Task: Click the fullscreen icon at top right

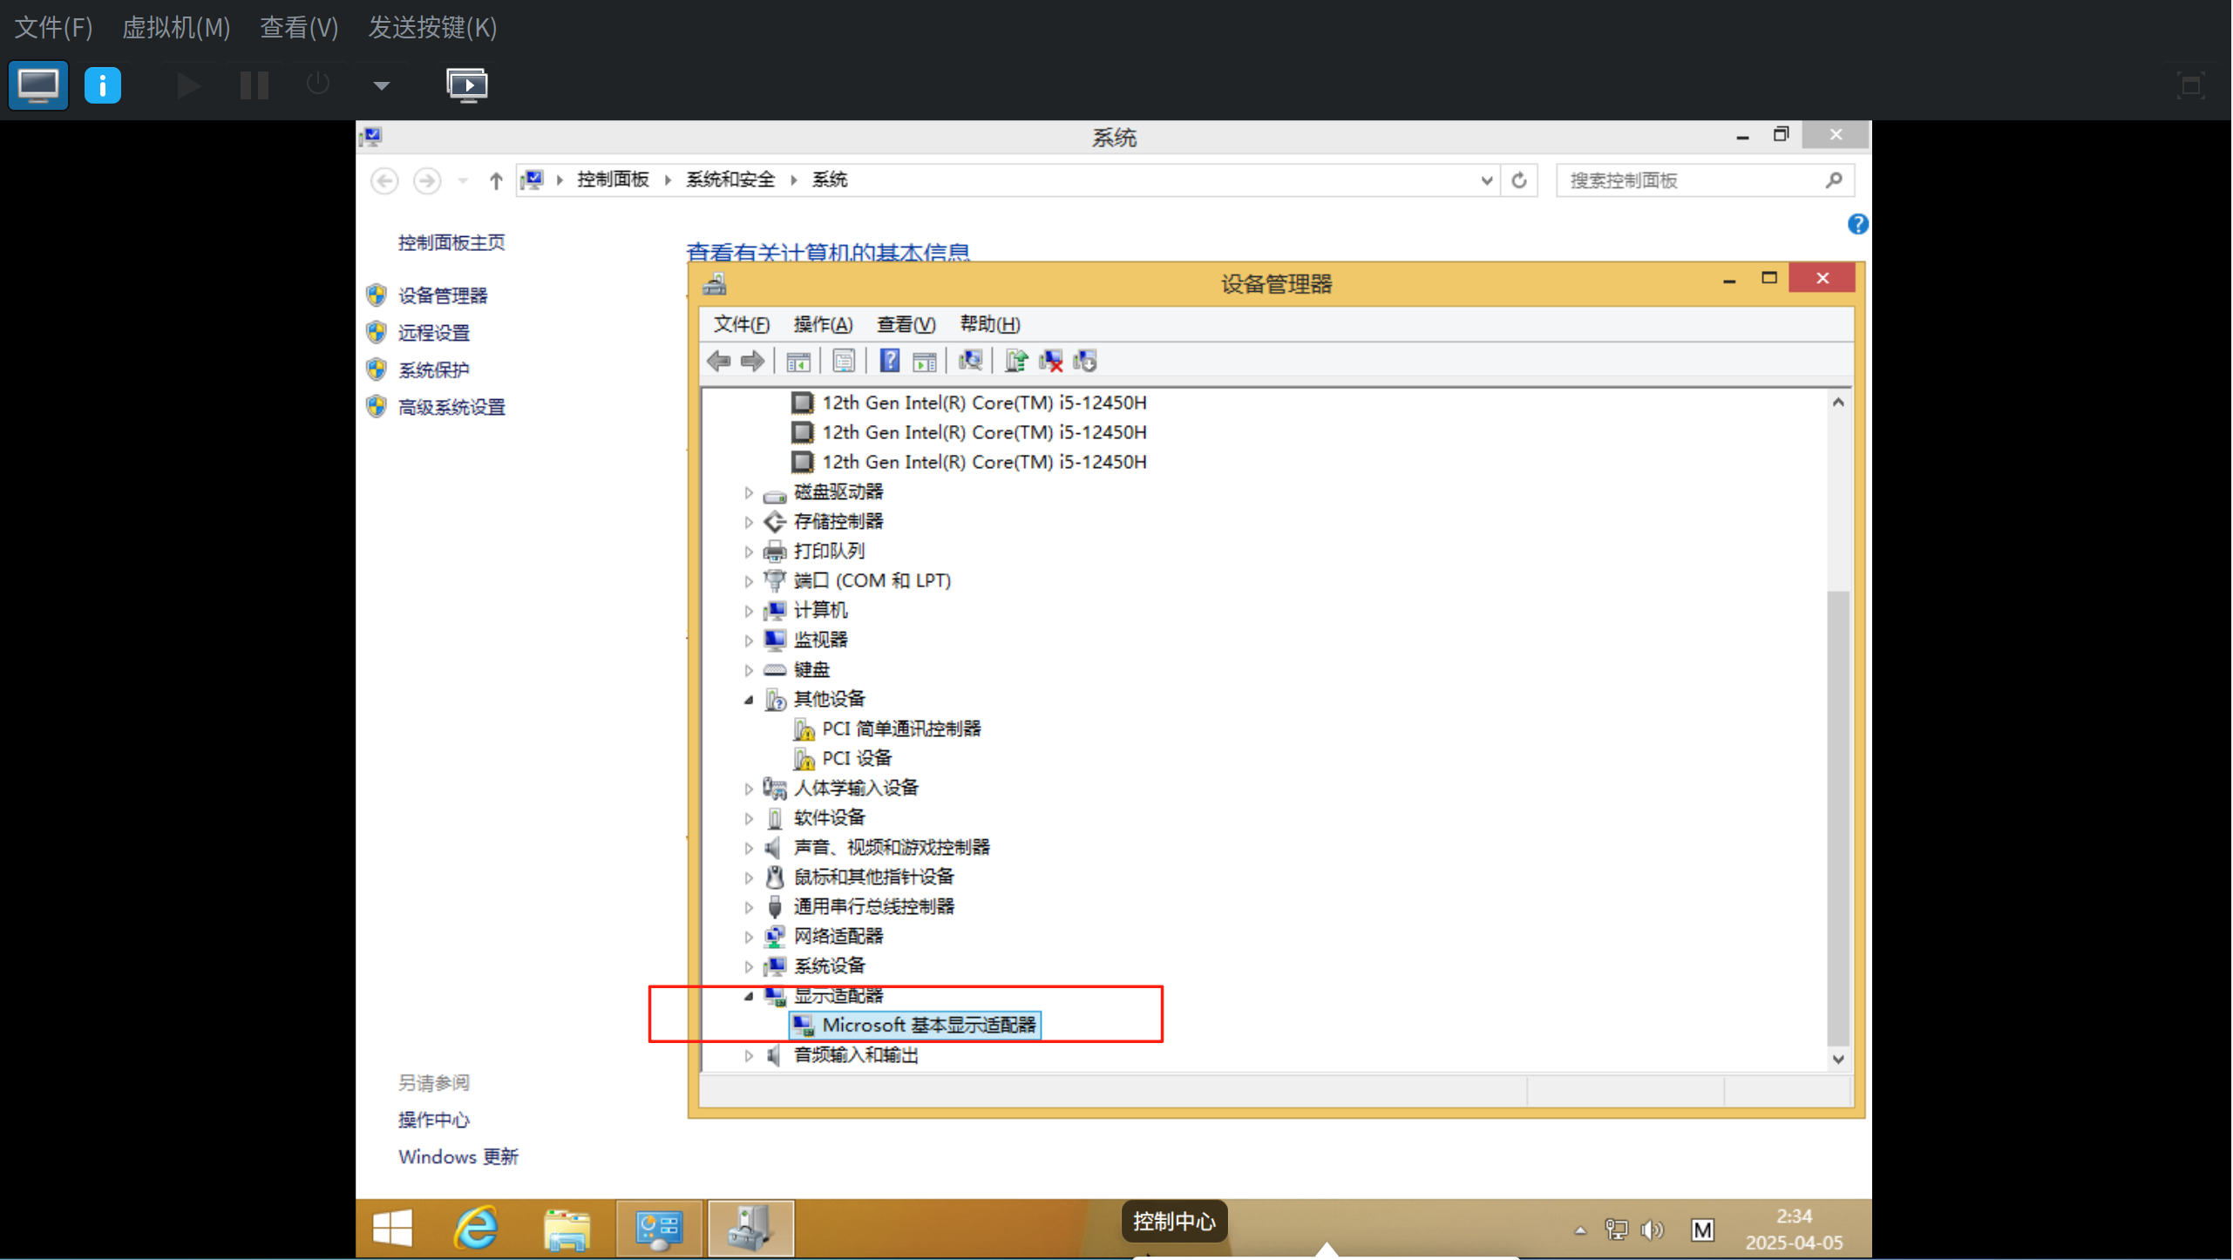Action: coord(2190,85)
